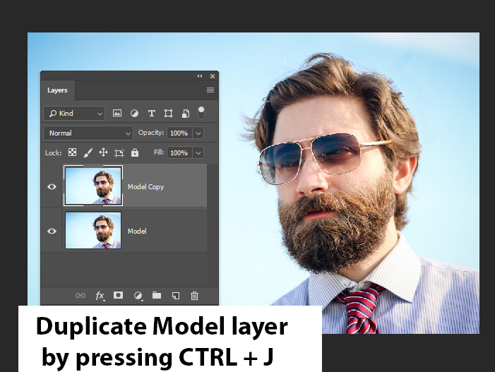The image size is (495, 372).
Task: Lock transparent pixels checkerboard icon
Action: point(72,152)
